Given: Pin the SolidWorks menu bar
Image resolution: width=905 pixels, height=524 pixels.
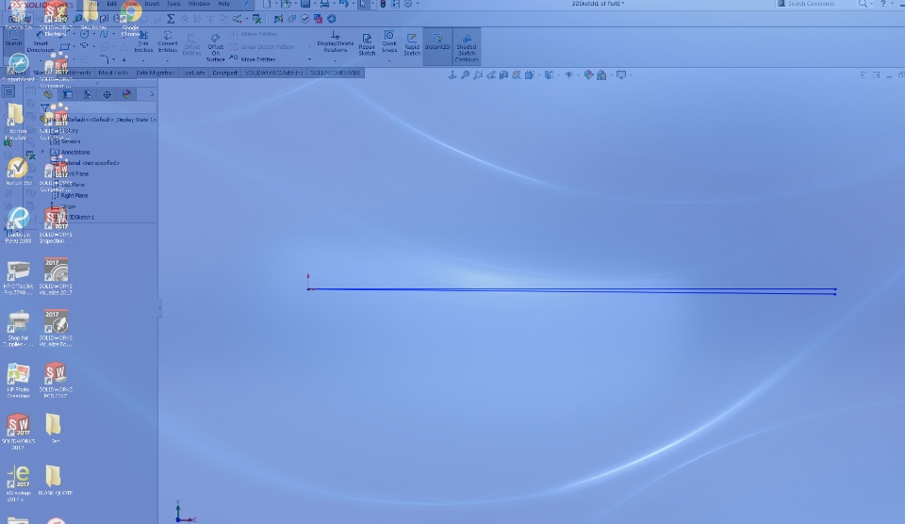Looking at the screenshot, I should click(245, 4).
